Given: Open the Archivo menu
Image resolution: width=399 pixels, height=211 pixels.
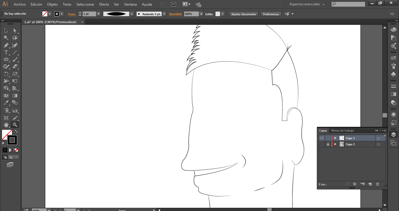Looking at the screenshot, I should (20, 4).
